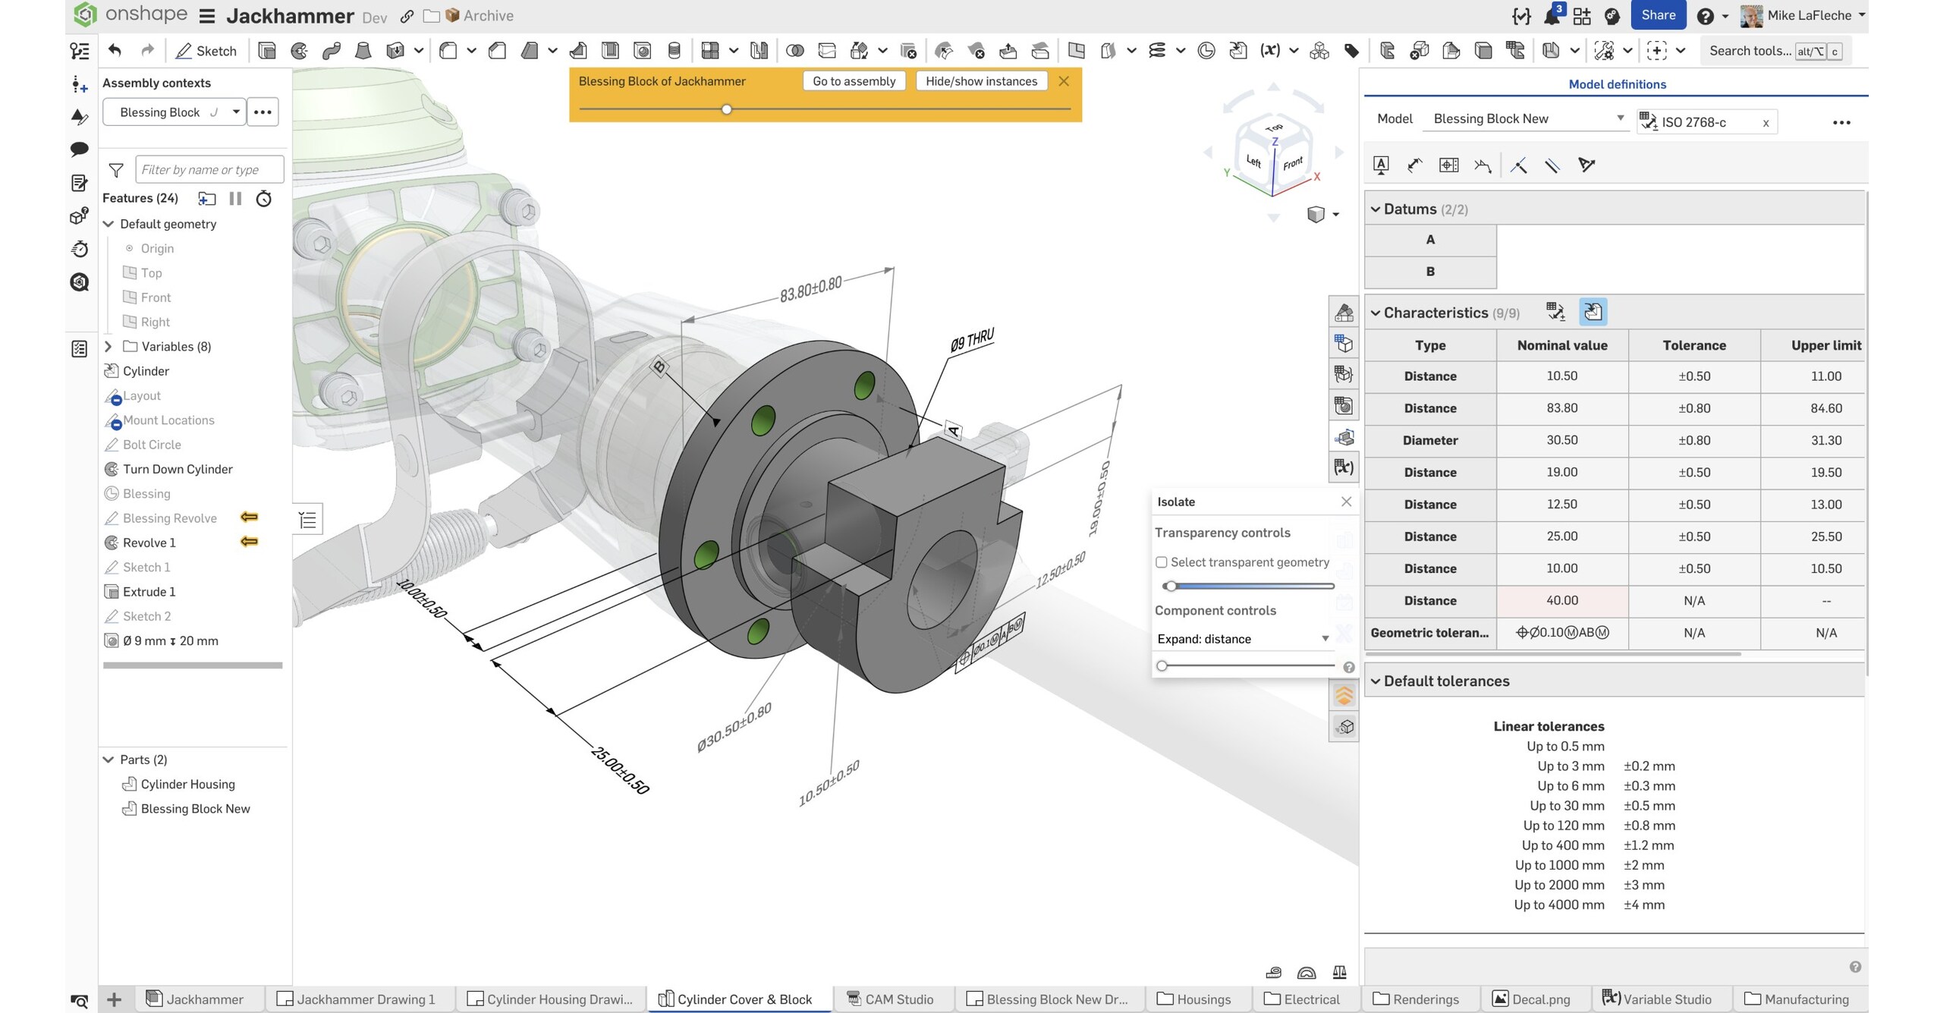Open the Mike LaFleche user menu

(x=1803, y=15)
